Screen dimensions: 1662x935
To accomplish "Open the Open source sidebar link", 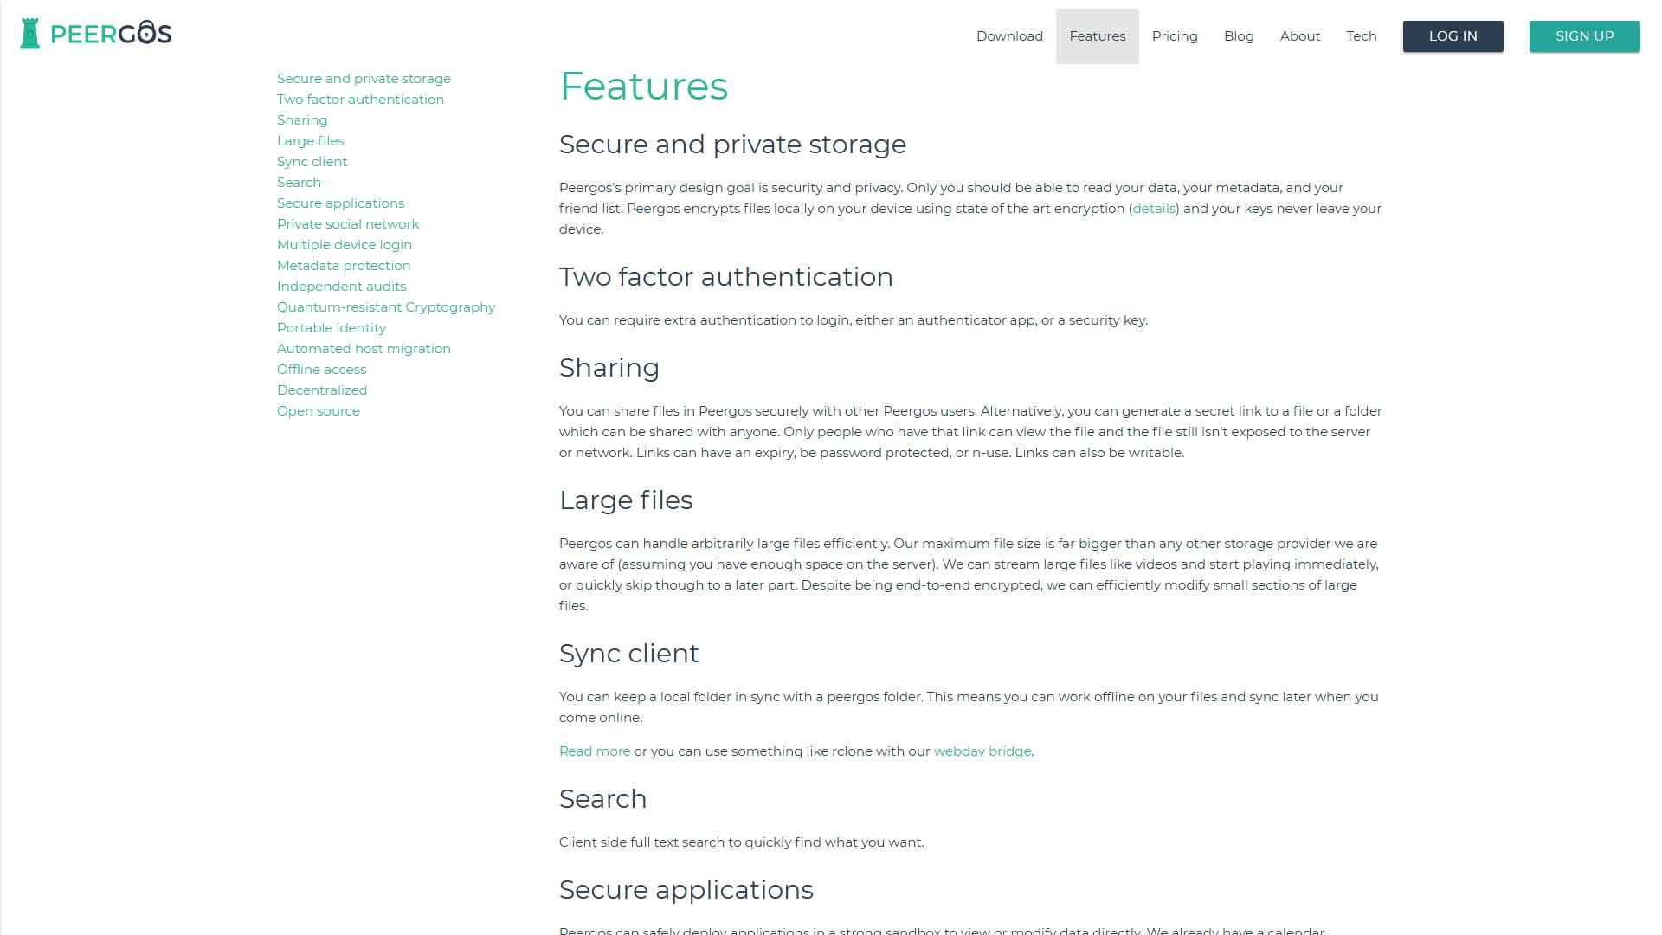I will pyautogui.click(x=319, y=411).
